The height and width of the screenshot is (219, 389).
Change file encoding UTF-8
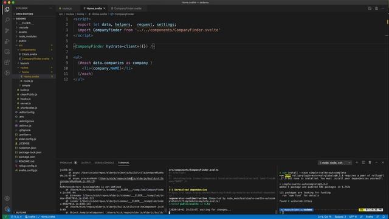tap(353, 217)
